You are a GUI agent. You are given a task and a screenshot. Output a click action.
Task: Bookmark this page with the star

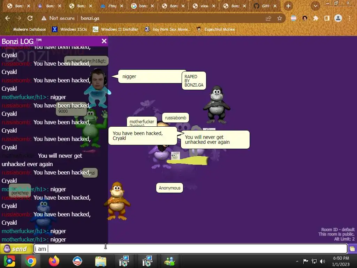pos(280,18)
